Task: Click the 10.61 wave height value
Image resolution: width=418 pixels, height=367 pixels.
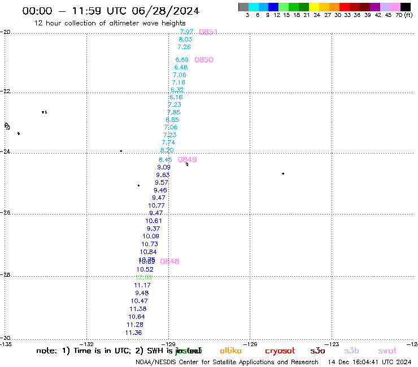Action: point(154,221)
